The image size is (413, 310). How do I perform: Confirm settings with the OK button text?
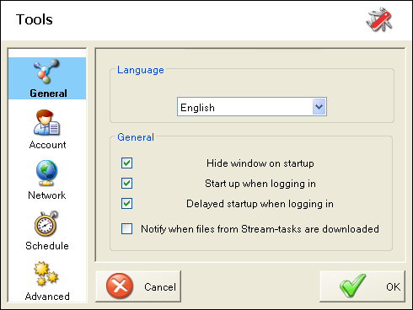click(x=393, y=286)
